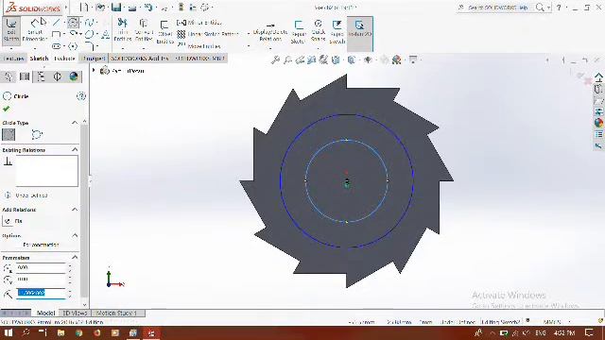Open File Explorer from the taskbar

(60, 332)
